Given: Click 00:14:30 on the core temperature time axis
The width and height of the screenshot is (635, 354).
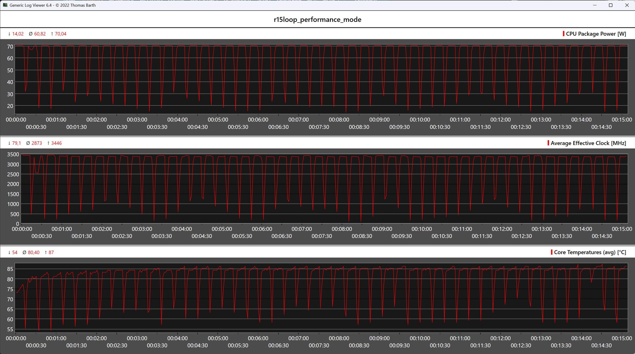Looking at the screenshot, I should (601, 345).
